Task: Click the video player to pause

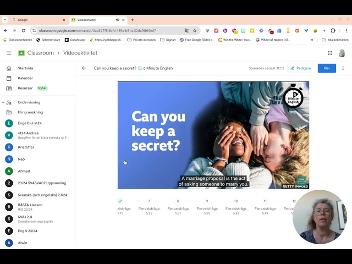Action: [x=213, y=135]
